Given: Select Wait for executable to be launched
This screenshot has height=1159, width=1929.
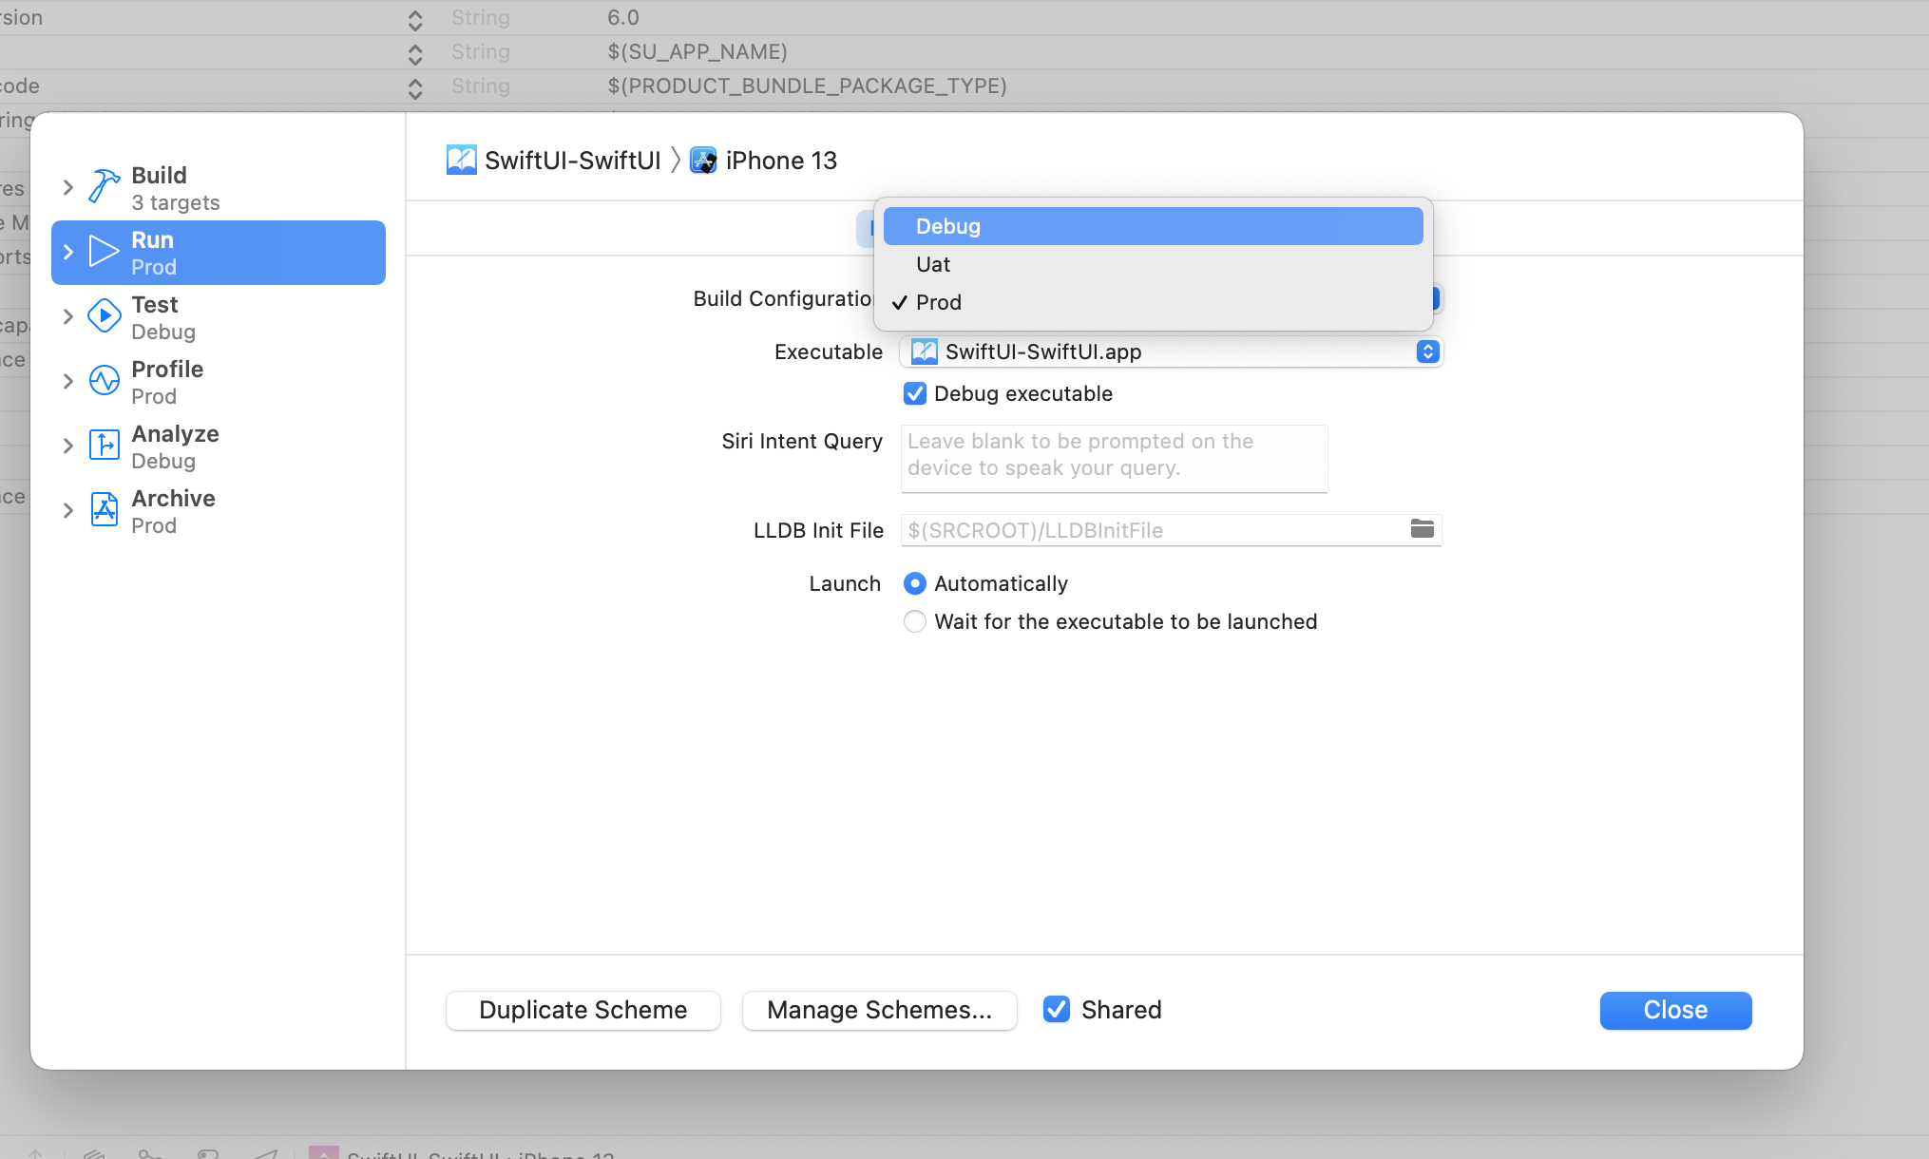Looking at the screenshot, I should point(914,621).
